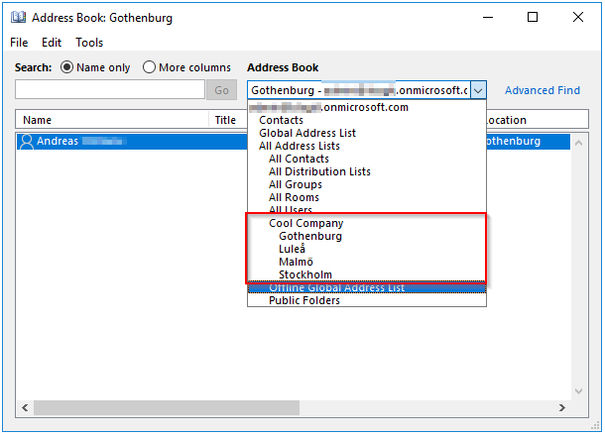605x436 pixels.
Task: Click the horizontal scrollbar at bottom
Action: pyautogui.click(x=298, y=407)
